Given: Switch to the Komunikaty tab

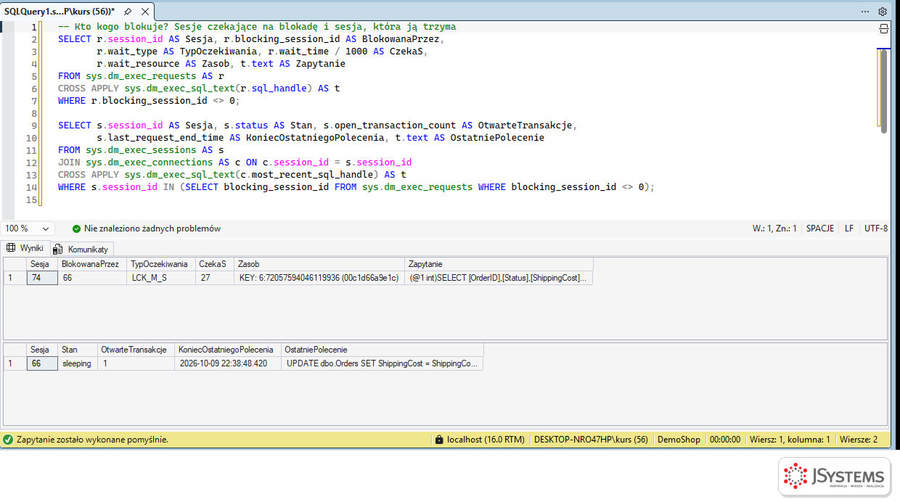Looking at the screenshot, I should click(81, 249).
